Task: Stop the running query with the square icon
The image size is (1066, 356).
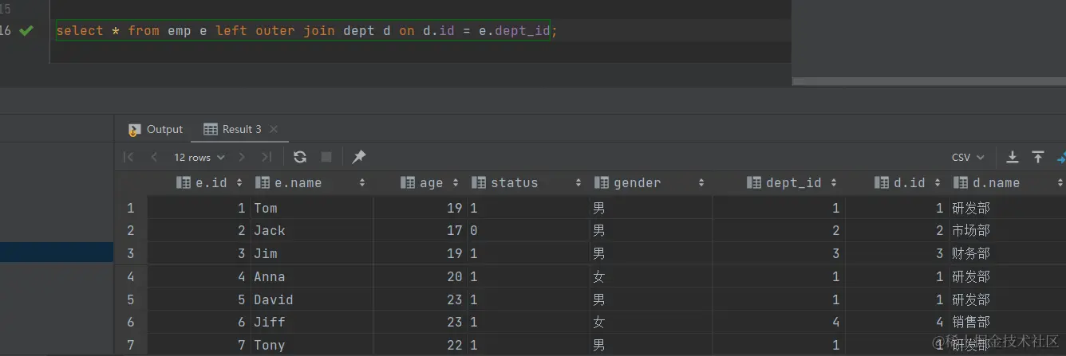Action: point(326,157)
